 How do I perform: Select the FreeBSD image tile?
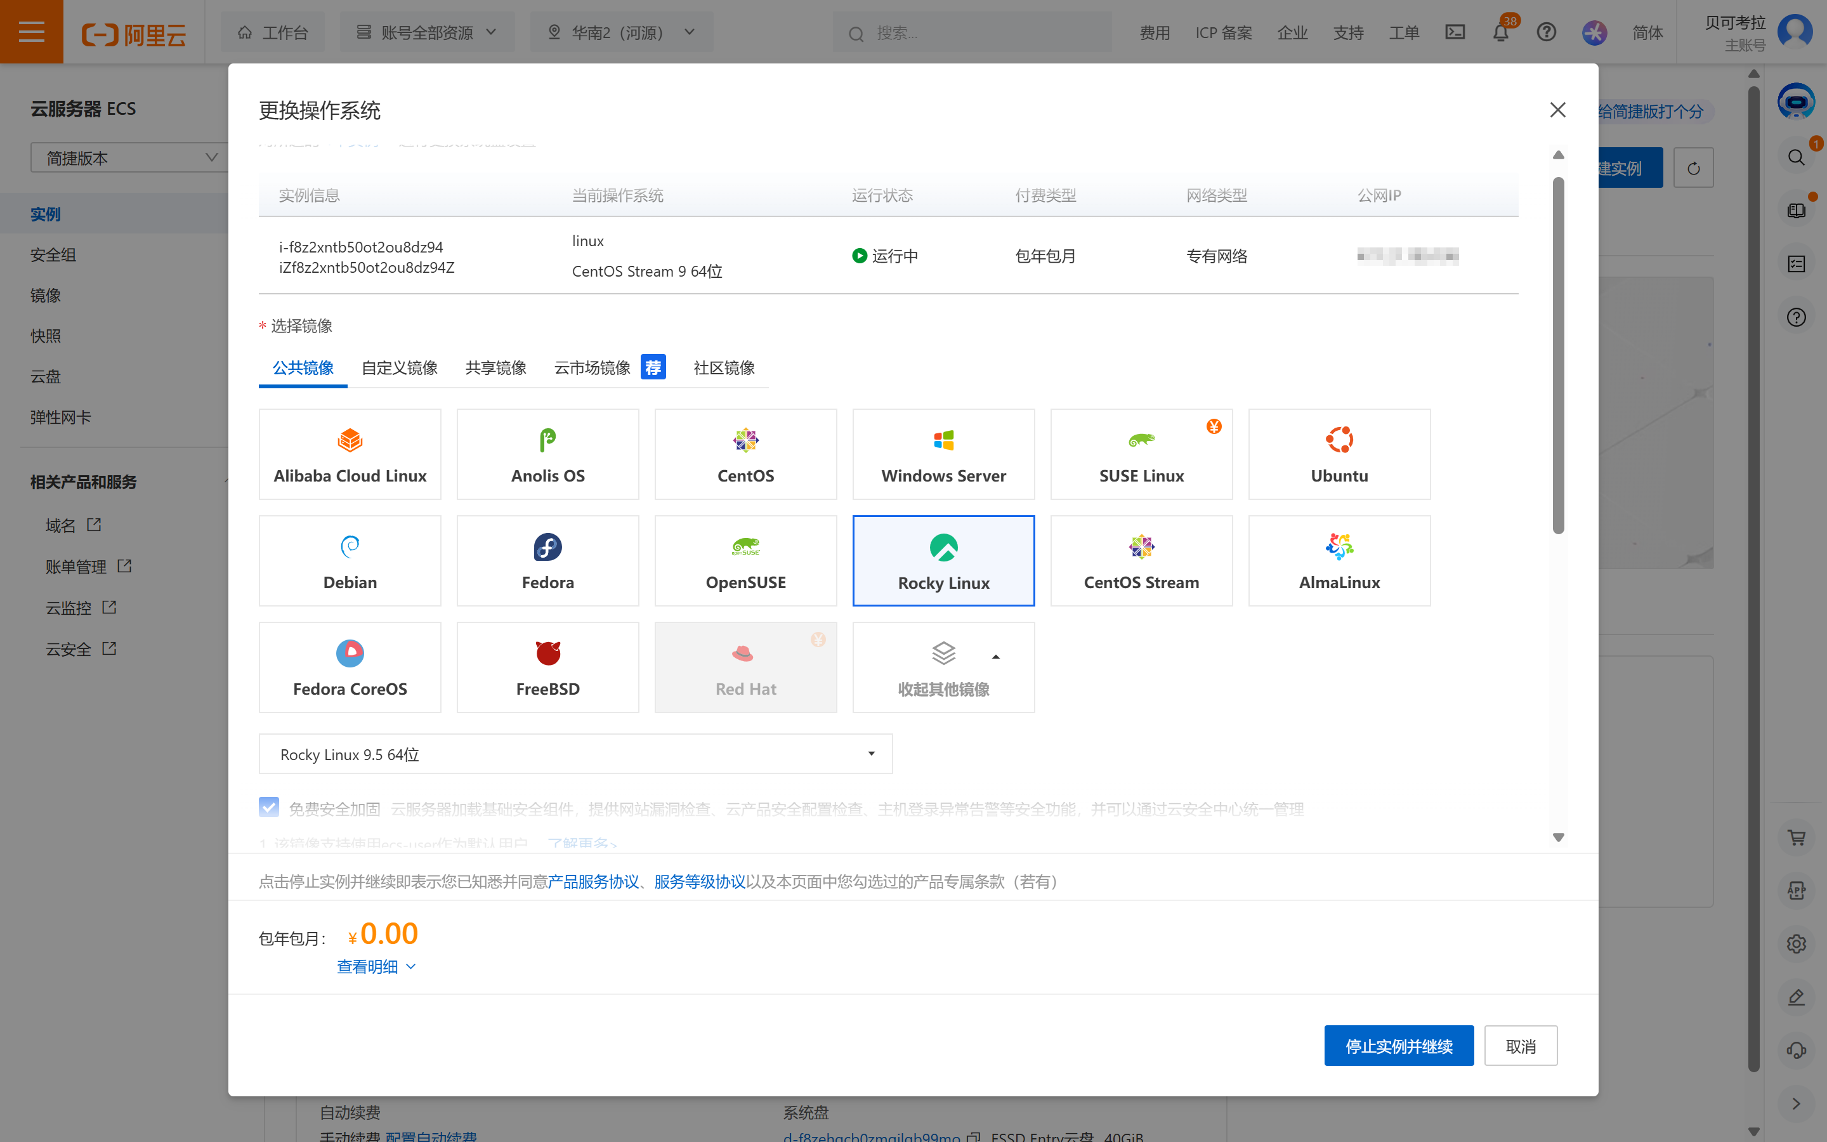pyautogui.click(x=547, y=667)
